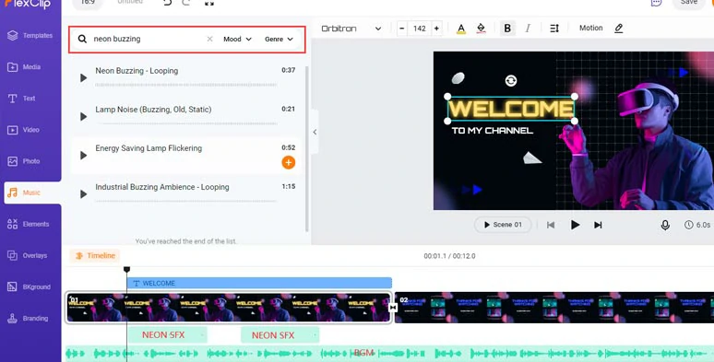Expand the Genre filter dropdown
Image resolution: width=714 pixels, height=362 pixels.
[x=279, y=39]
